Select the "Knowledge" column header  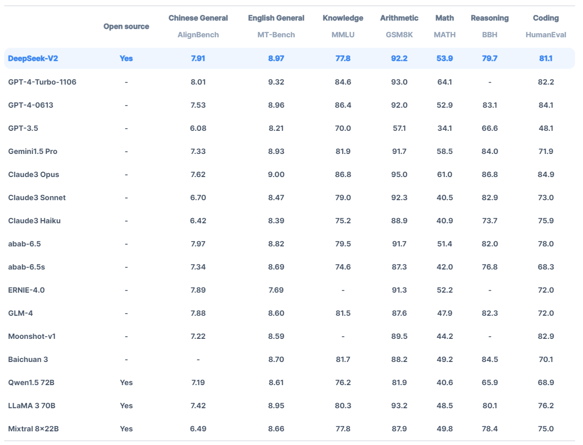[x=343, y=18]
